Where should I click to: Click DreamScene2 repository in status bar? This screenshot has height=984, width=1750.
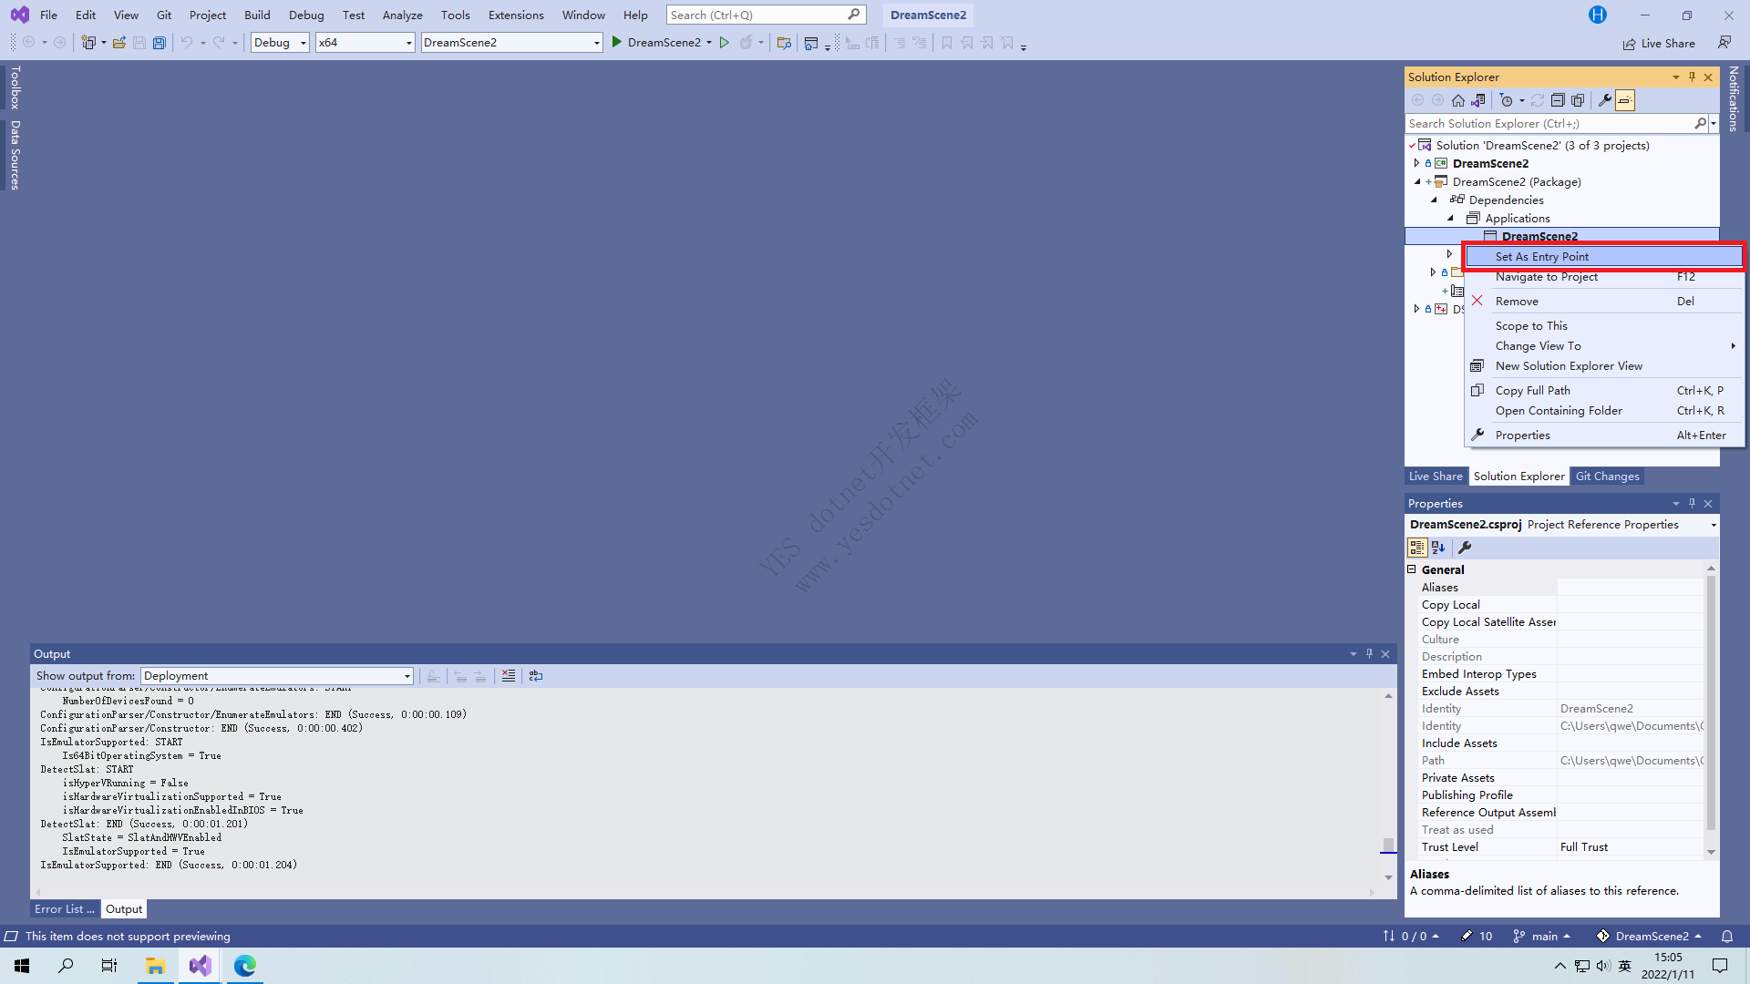(1649, 937)
